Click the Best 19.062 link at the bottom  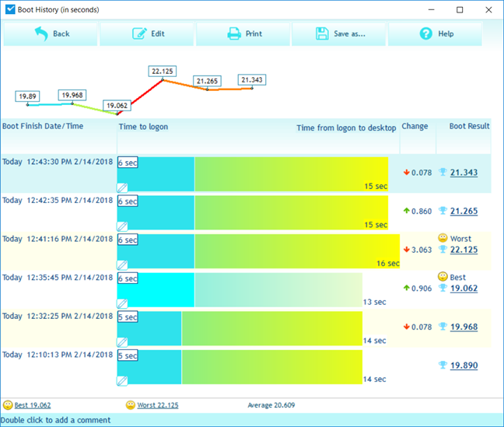pyautogui.click(x=33, y=405)
